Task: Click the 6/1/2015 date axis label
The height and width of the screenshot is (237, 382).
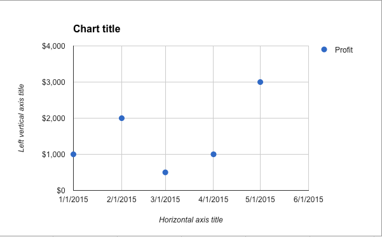Action: (x=308, y=200)
